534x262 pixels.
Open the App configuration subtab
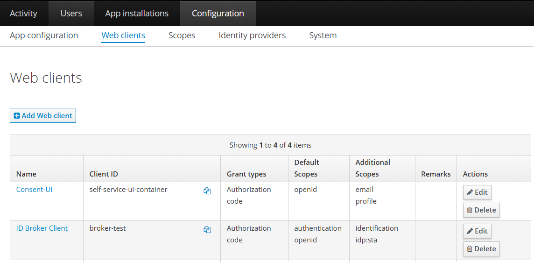[x=44, y=35]
